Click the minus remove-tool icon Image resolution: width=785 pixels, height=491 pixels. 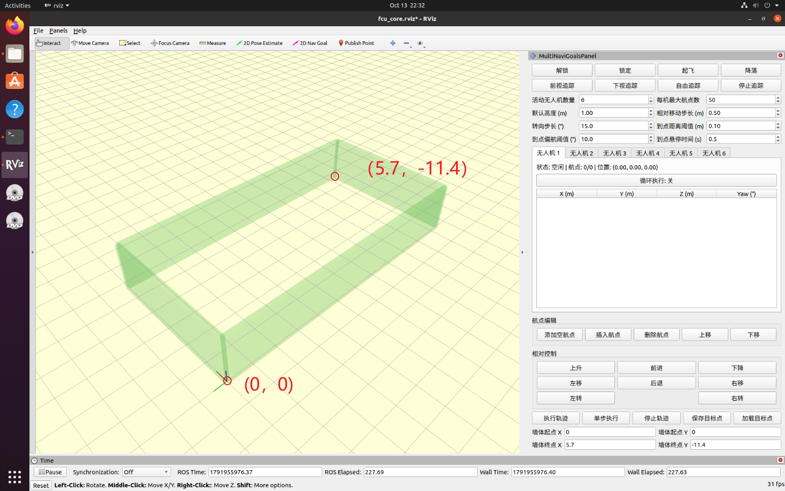[x=406, y=43]
